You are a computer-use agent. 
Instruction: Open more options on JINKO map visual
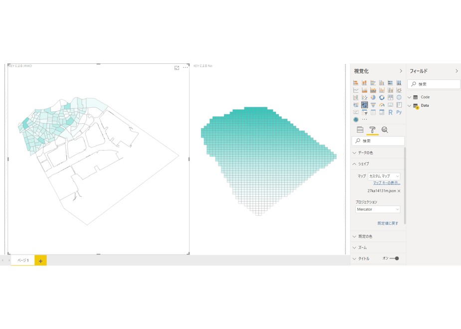coord(186,68)
